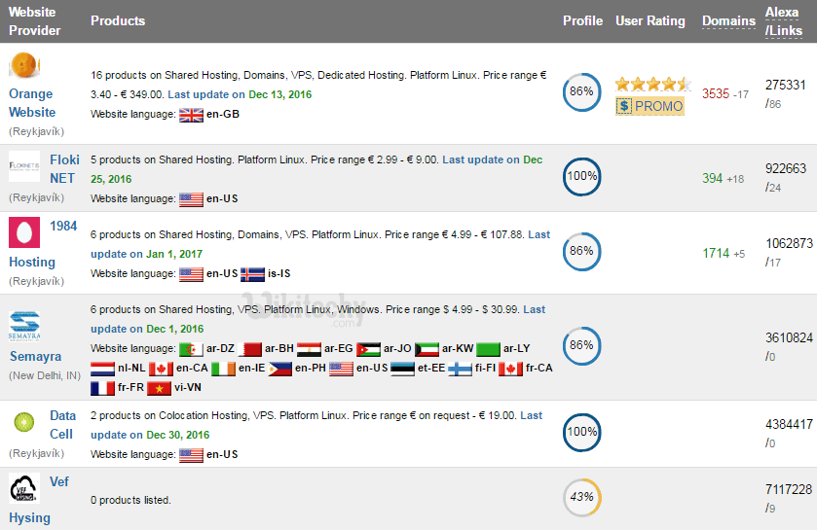
Task: Click the 3535 domains count
Action: pyautogui.click(x=716, y=94)
